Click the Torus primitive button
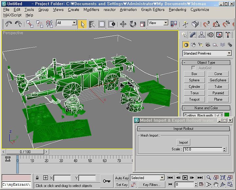The image size is (236, 190). 194,93
